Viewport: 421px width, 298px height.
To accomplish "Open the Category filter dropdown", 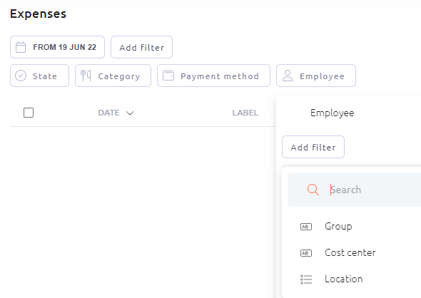I will (113, 76).
